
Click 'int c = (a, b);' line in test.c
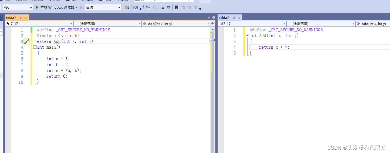64,71
